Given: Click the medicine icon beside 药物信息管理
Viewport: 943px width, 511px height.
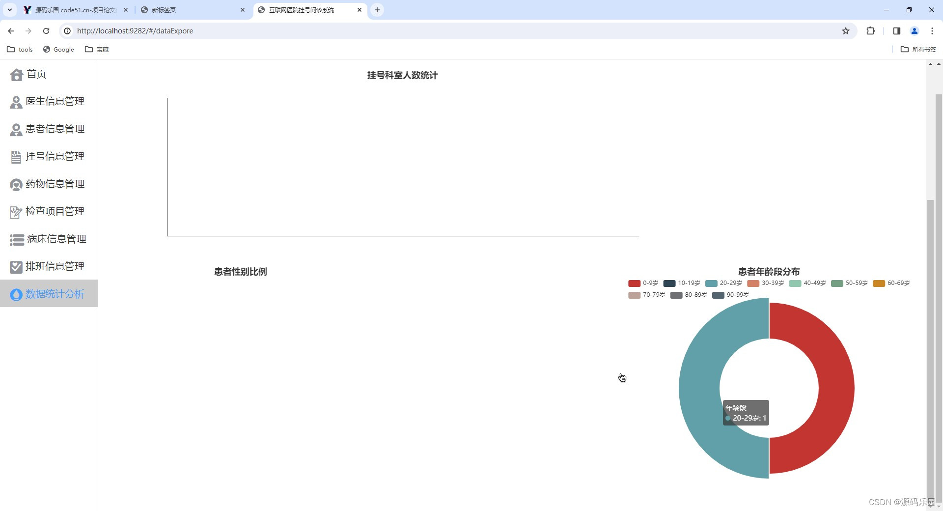Looking at the screenshot, I should pyautogui.click(x=16, y=185).
